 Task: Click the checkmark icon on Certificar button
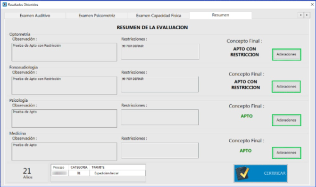coord(242,173)
